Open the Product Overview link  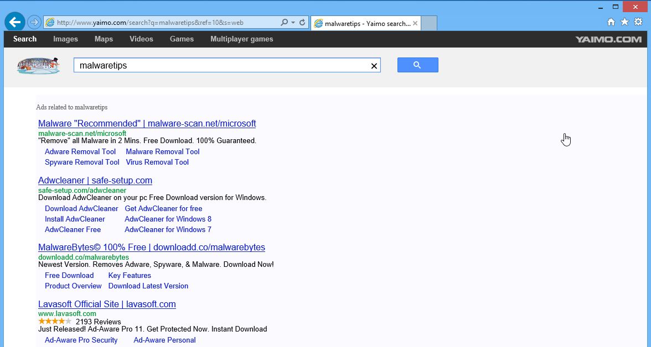[x=73, y=286]
